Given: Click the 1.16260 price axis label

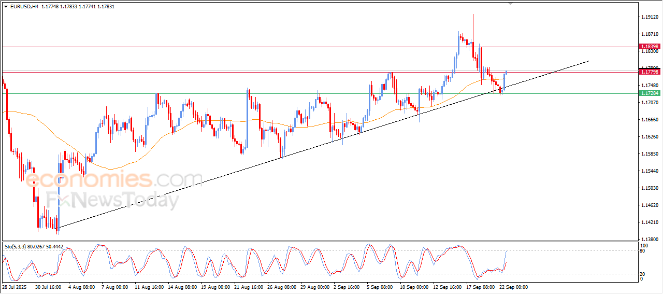Looking at the screenshot, I should pos(650,137).
